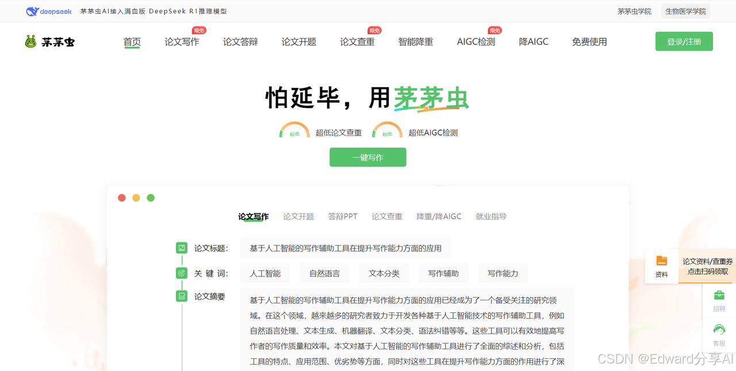Click the 限免 badge above 论文查重

pyautogui.click(x=374, y=30)
